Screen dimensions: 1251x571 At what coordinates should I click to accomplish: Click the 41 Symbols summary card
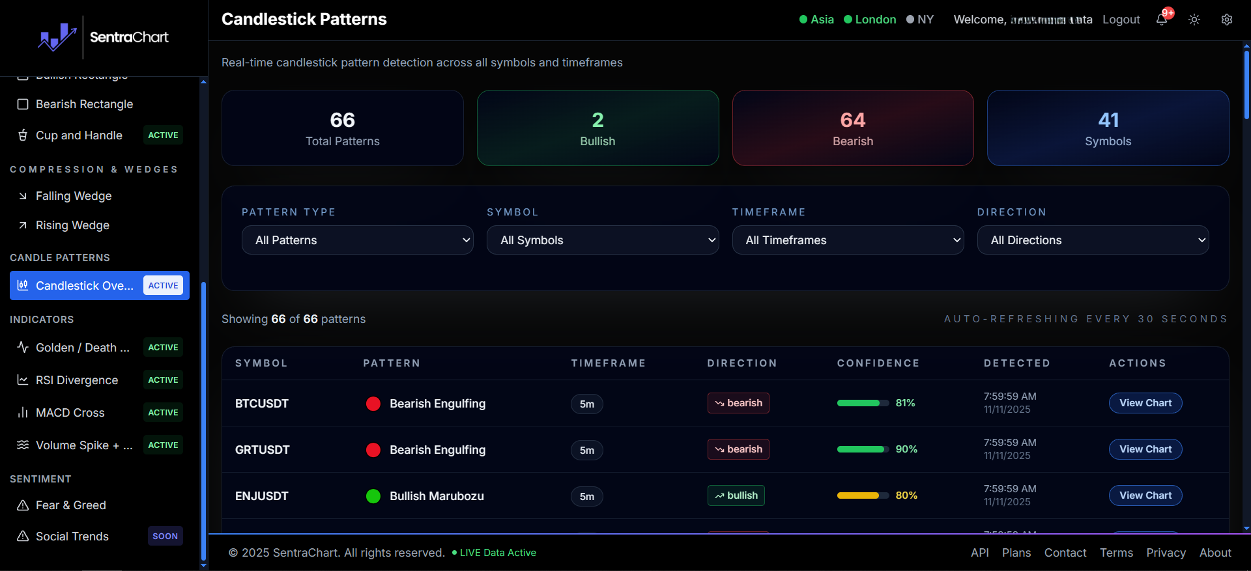click(1108, 128)
